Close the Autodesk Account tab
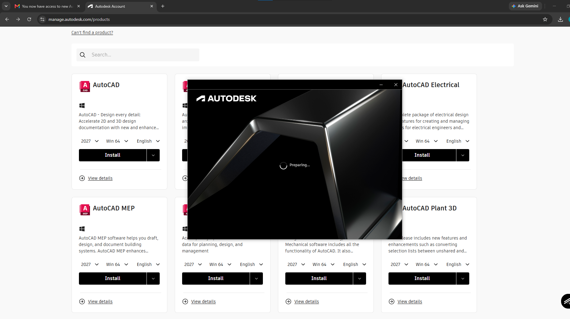Viewport: 570px width, 319px height. coord(152,6)
